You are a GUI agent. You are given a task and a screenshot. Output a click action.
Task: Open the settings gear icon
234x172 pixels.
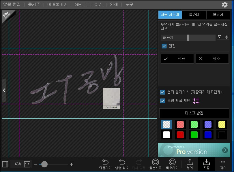(x=224, y=5)
